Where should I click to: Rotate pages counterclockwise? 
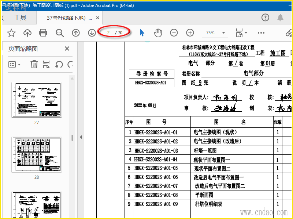(59, 65)
